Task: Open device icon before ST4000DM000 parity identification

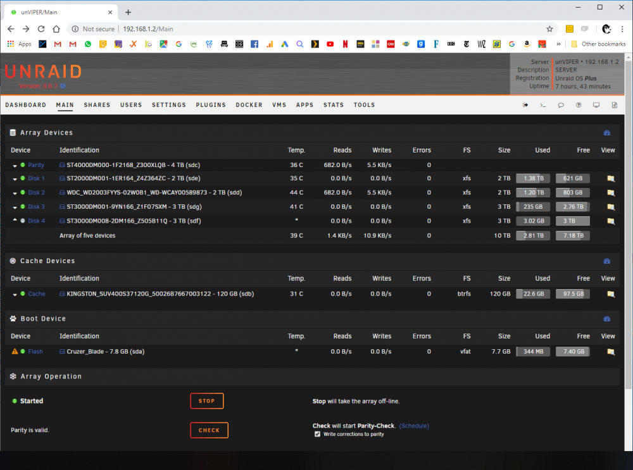Action: (62, 165)
